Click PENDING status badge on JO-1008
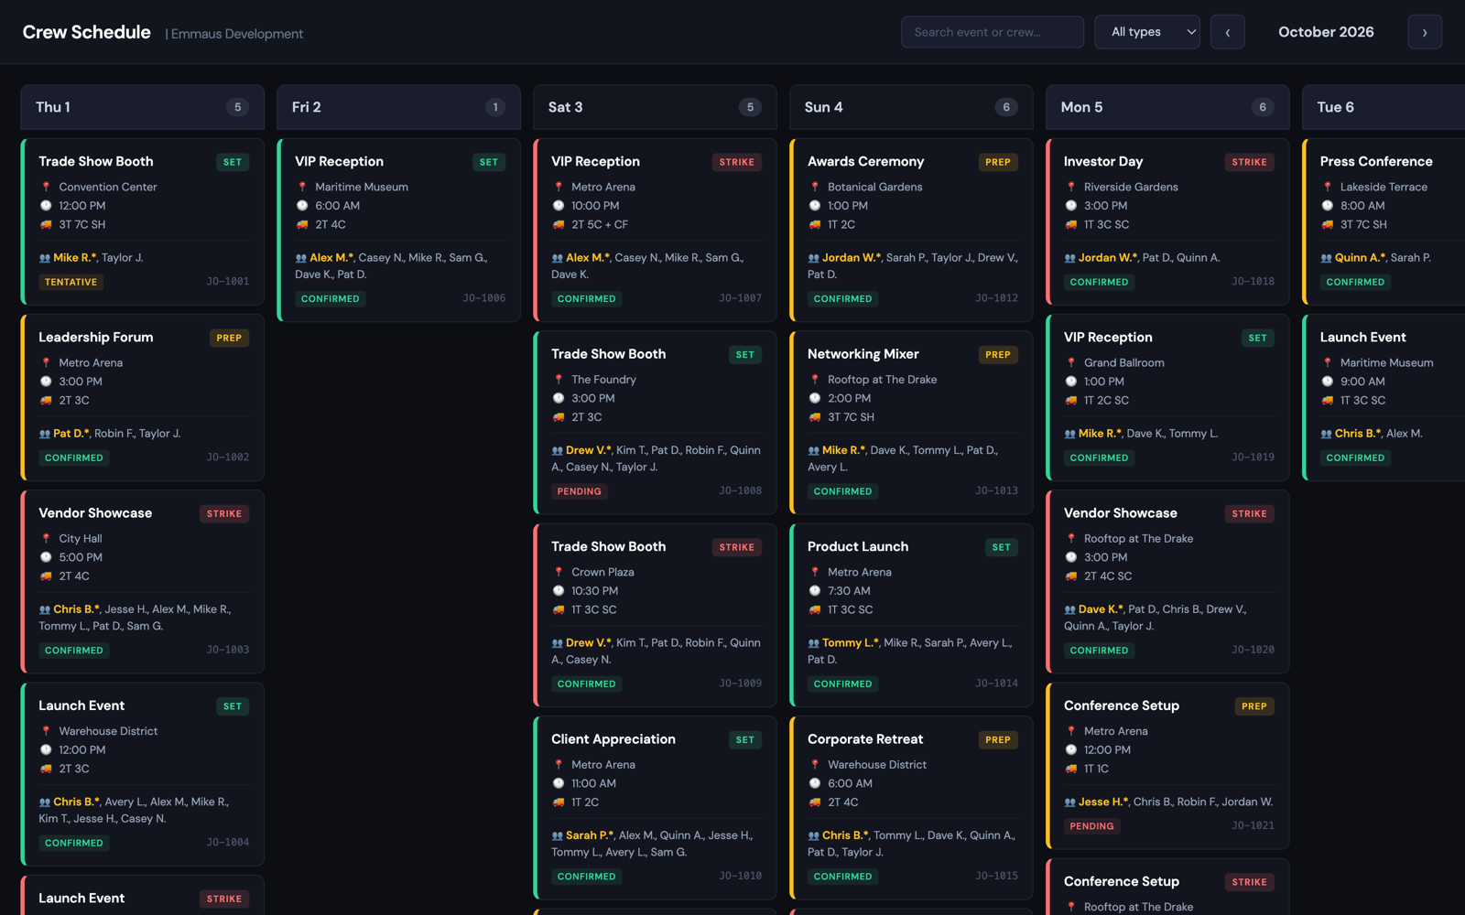Image resolution: width=1465 pixels, height=915 pixels. click(x=580, y=491)
